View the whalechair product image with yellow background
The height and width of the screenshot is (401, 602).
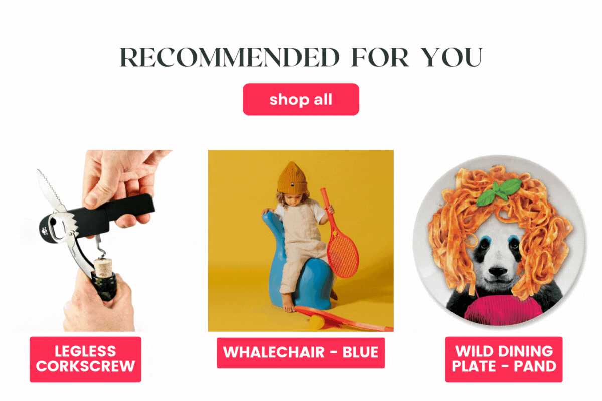click(x=300, y=241)
